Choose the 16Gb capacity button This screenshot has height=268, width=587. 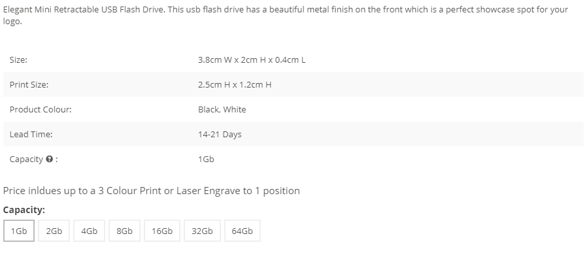(162, 231)
